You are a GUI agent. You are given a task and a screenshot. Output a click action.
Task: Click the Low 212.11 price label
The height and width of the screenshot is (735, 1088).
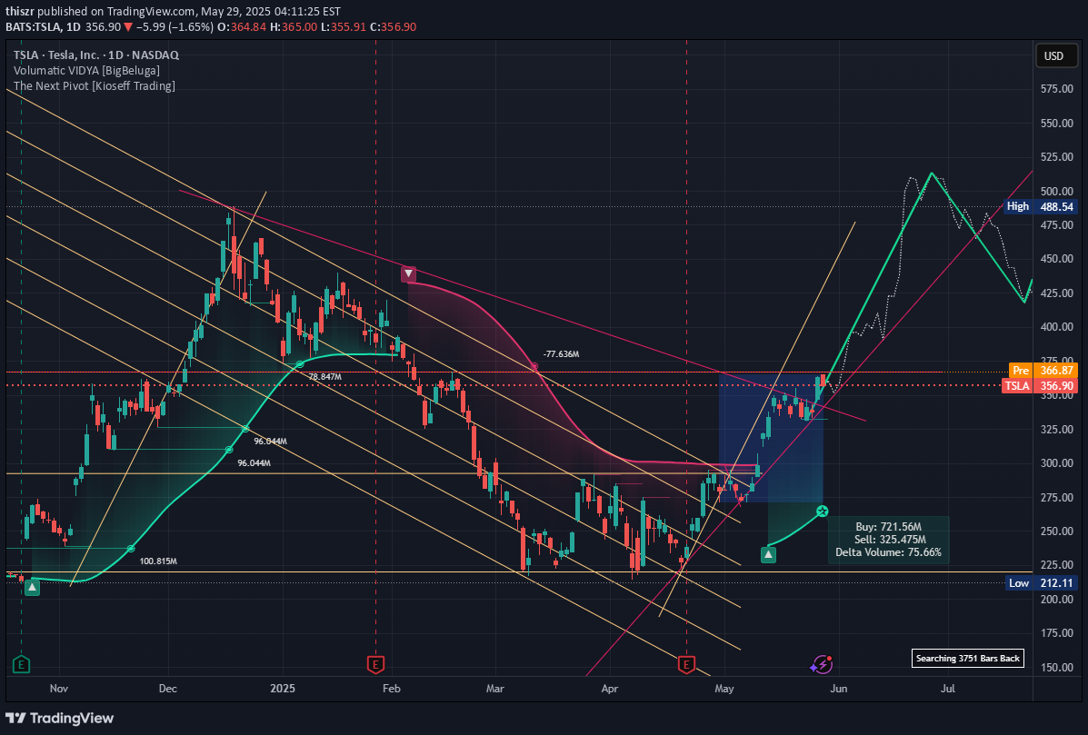pyautogui.click(x=1041, y=583)
